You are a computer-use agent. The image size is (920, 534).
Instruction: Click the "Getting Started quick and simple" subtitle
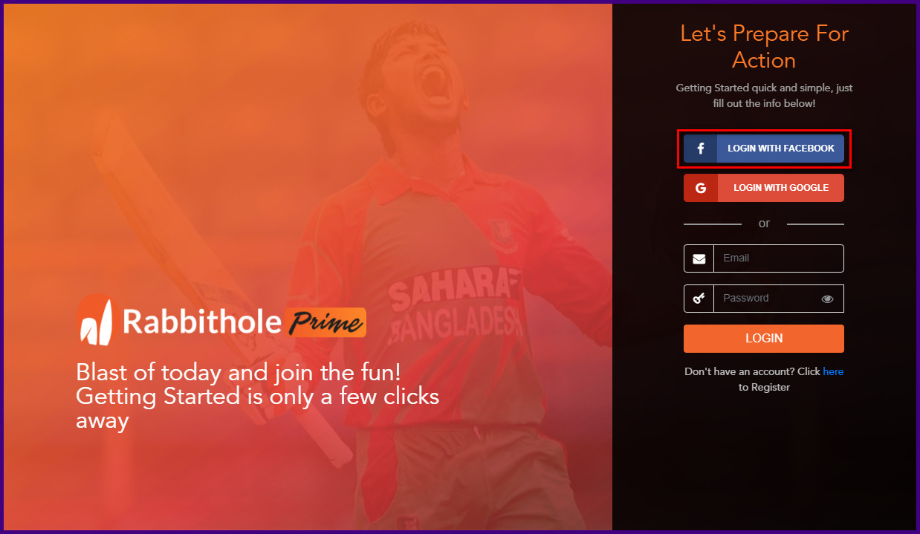(x=764, y=96)
